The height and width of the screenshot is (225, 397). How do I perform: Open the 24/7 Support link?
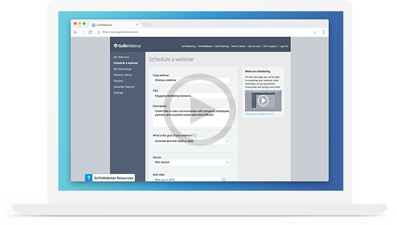point(270,46)
